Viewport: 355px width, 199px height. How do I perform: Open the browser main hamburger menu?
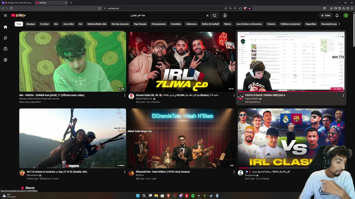(x=352, y=8)
